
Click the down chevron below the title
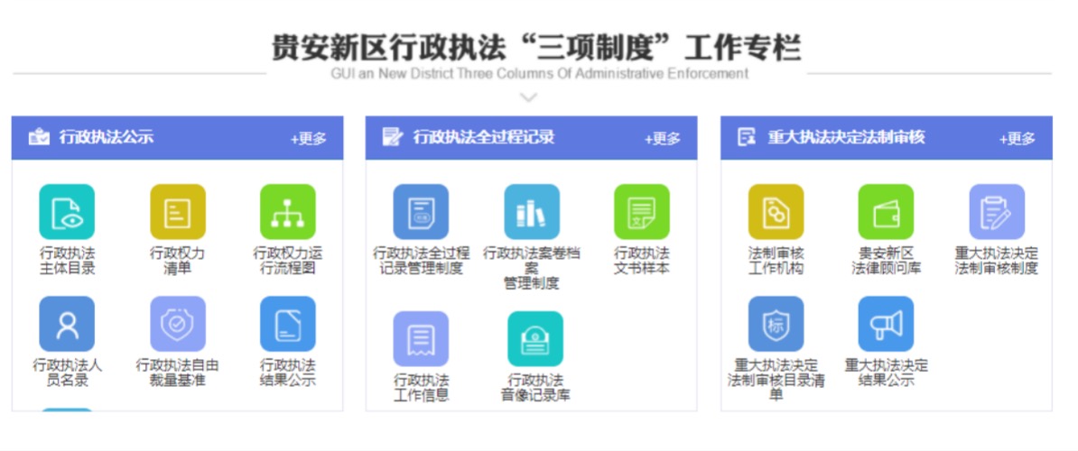point(529,97)
